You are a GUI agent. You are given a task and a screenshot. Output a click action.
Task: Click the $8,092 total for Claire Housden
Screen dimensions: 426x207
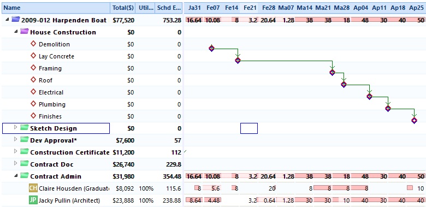coord(125,188)
